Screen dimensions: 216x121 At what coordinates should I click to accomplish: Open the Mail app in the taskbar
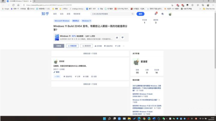tap(124, 118)
